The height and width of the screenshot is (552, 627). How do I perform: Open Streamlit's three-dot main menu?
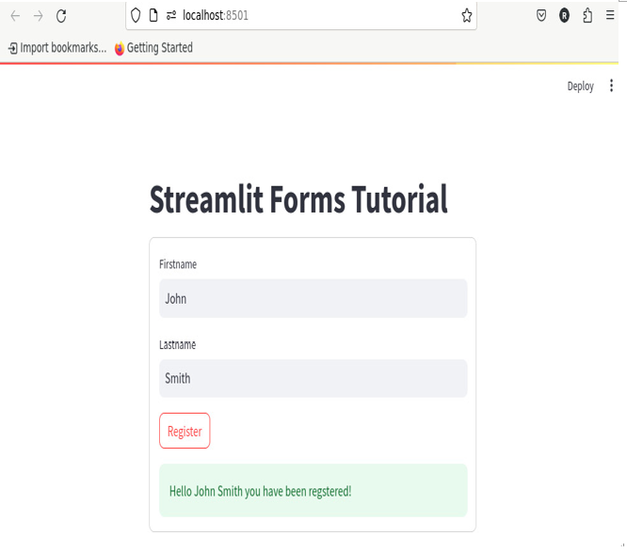pyautogui.click(x=611, y=86)
